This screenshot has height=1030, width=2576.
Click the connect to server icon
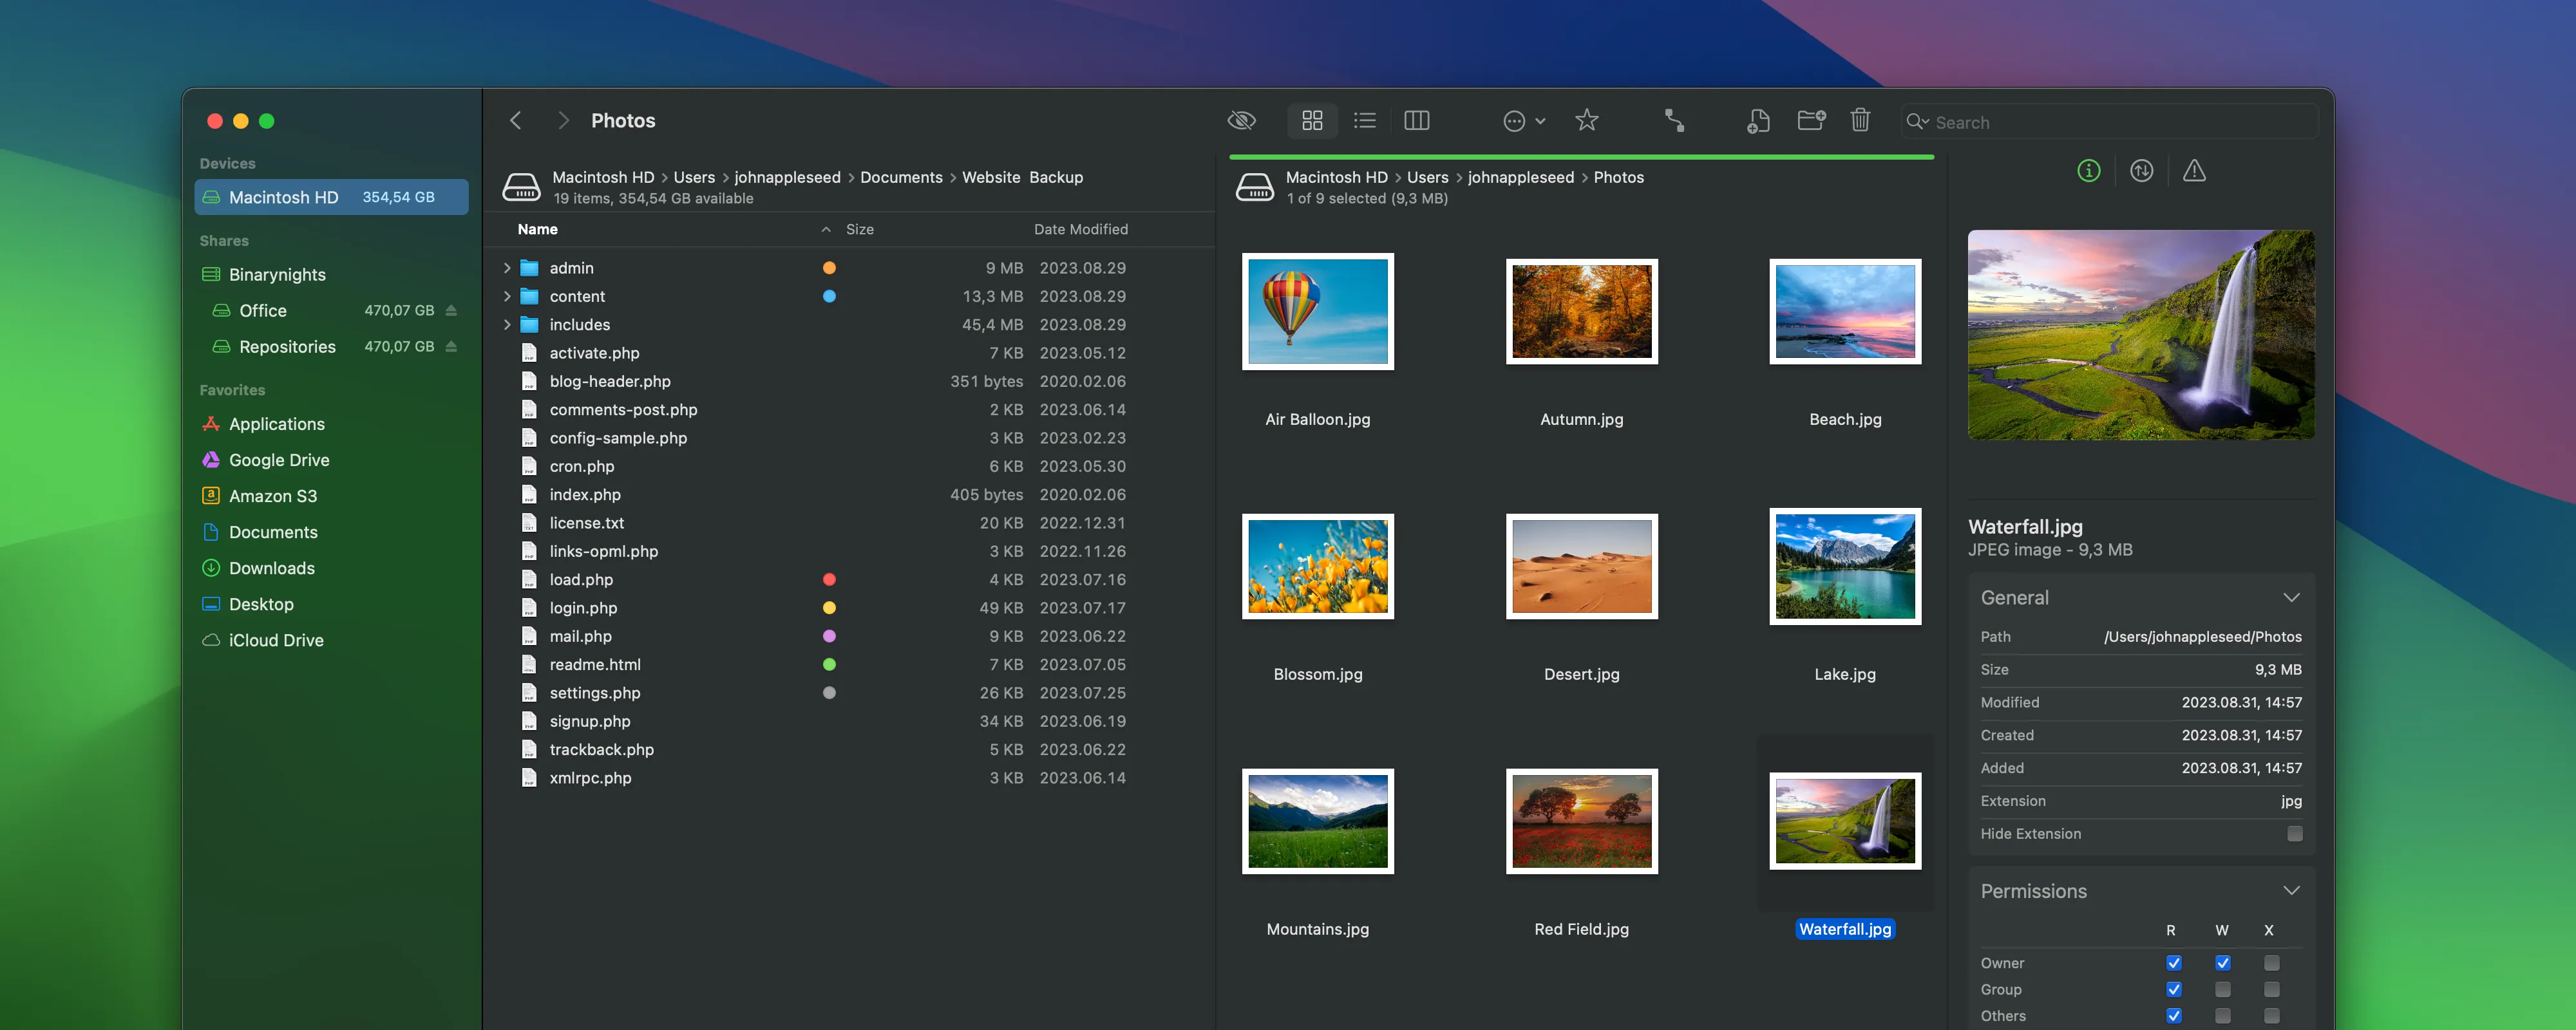coord(1674,121)
